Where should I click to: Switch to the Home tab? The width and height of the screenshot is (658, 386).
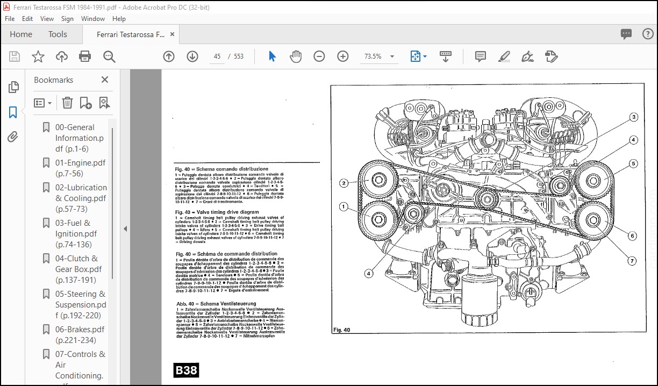pos(21,34)
